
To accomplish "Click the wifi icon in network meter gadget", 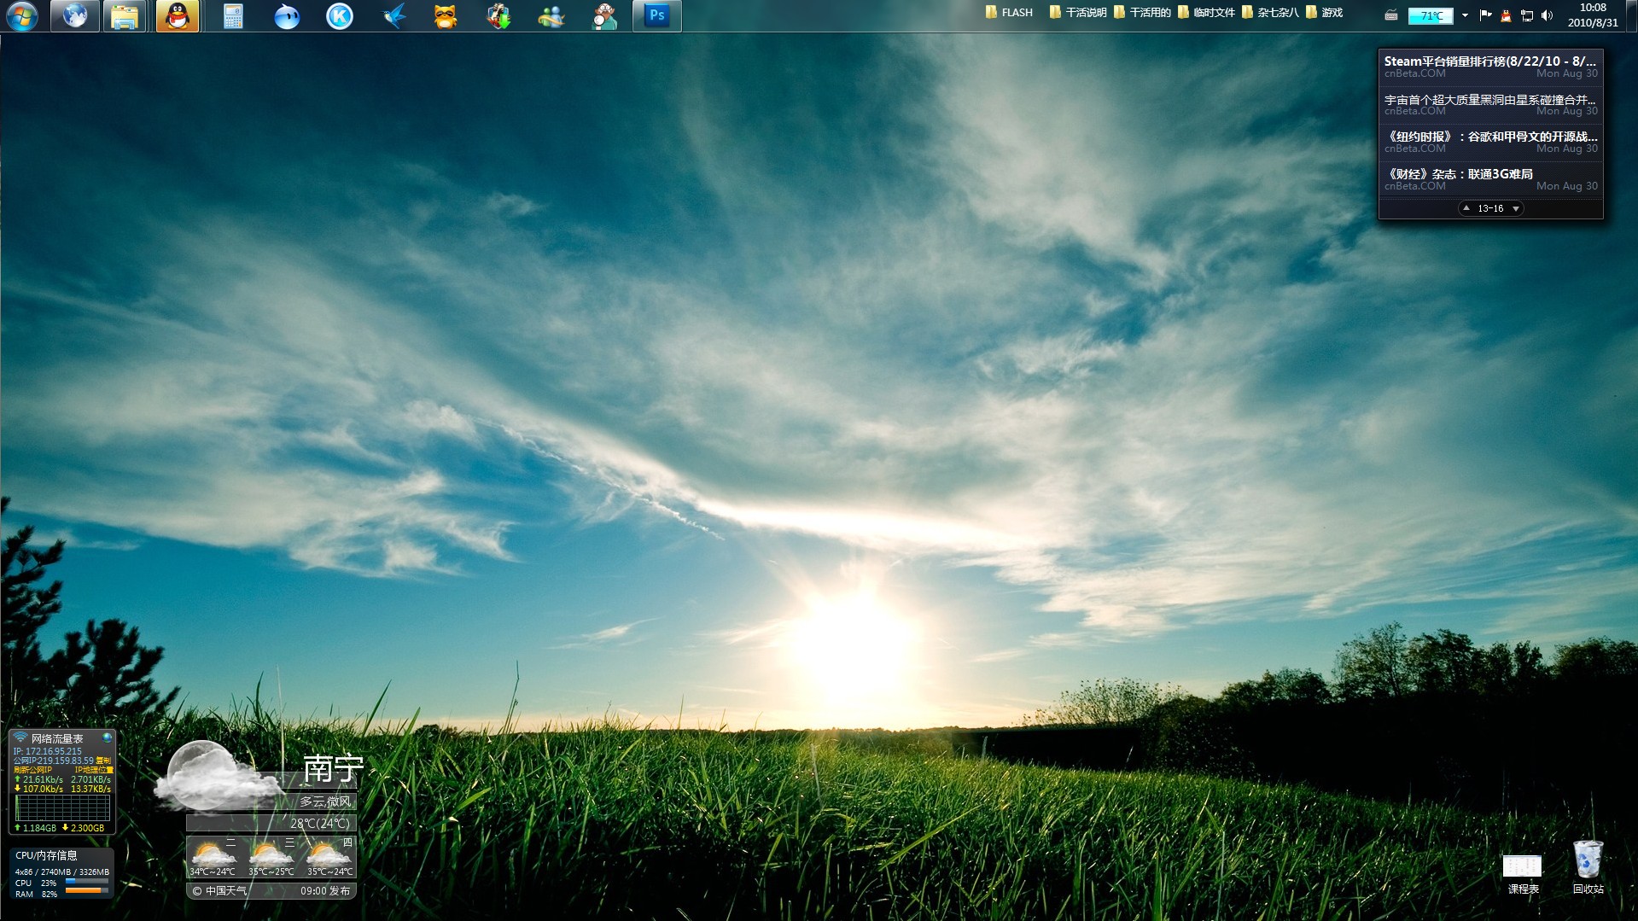I will pyautogui.click(x=20, y=737).
